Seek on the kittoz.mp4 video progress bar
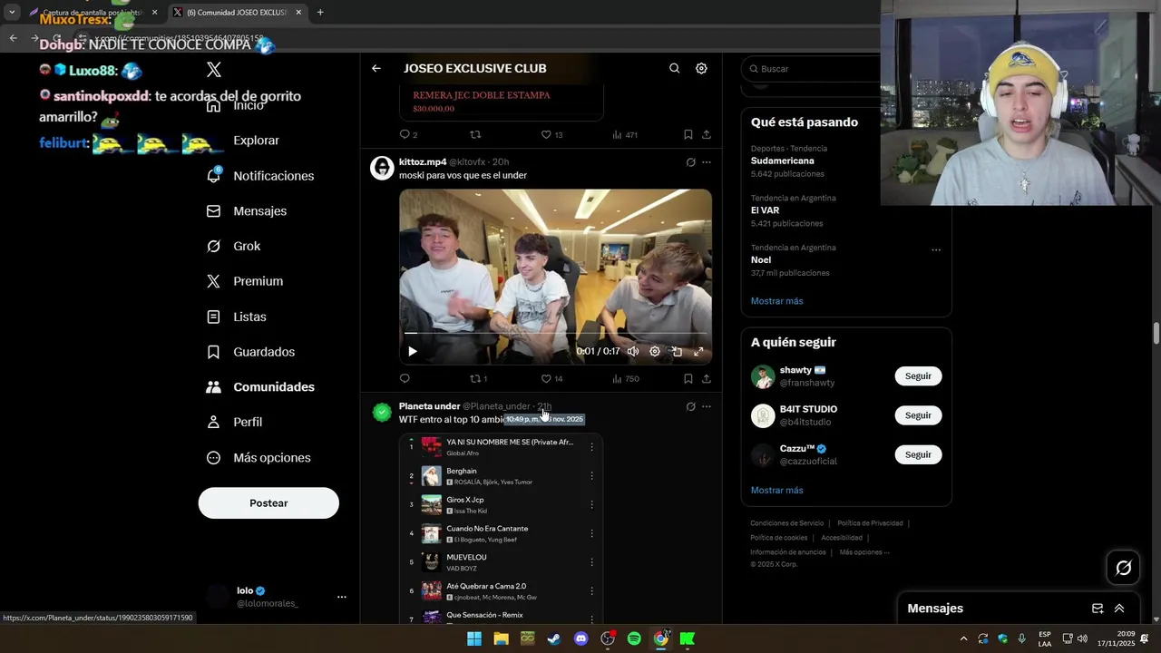Viewport: 1161px width, 653px height. (x=555, y=334)
